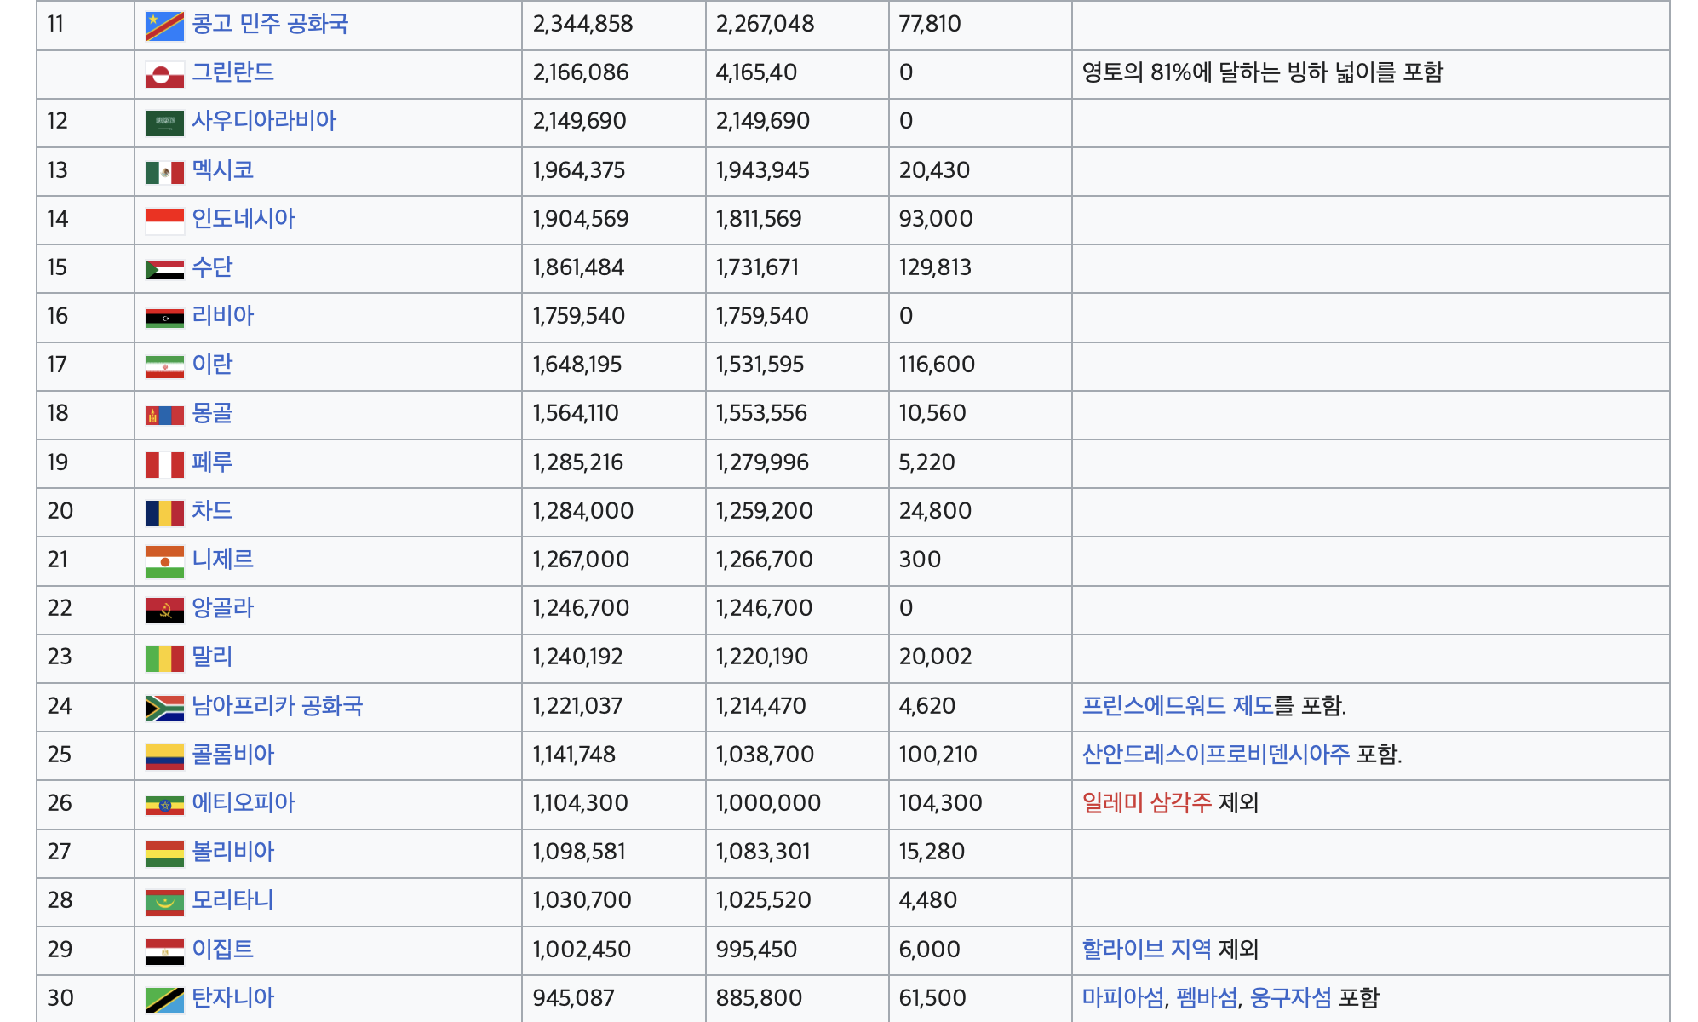Open the 펨바섬 link in Tanzania row
The height and width of the screenshot is (1022, 1698).
[x=1207, y=998]
